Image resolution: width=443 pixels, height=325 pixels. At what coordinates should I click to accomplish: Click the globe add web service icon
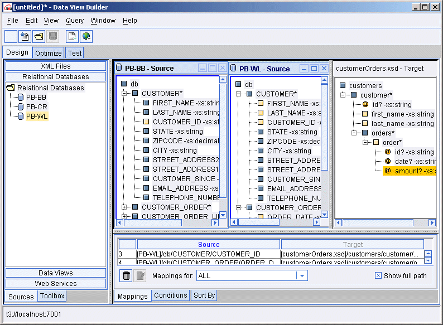(86, 37)
